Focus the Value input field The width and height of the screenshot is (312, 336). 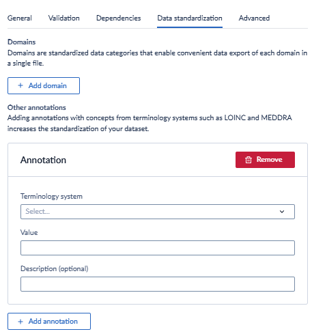click(x=158, y=248)
